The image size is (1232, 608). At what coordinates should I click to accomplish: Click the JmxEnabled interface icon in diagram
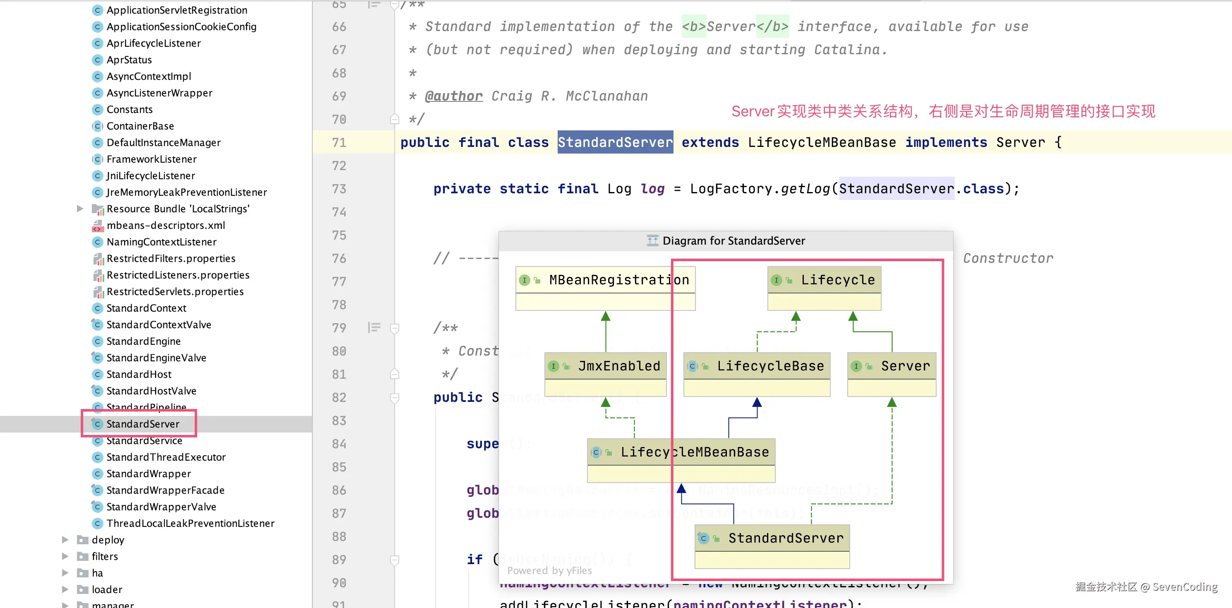pos(554,366)
